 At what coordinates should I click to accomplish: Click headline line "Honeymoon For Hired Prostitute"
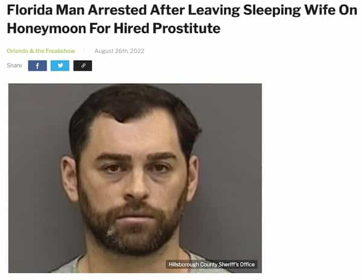tap(113, 28)
